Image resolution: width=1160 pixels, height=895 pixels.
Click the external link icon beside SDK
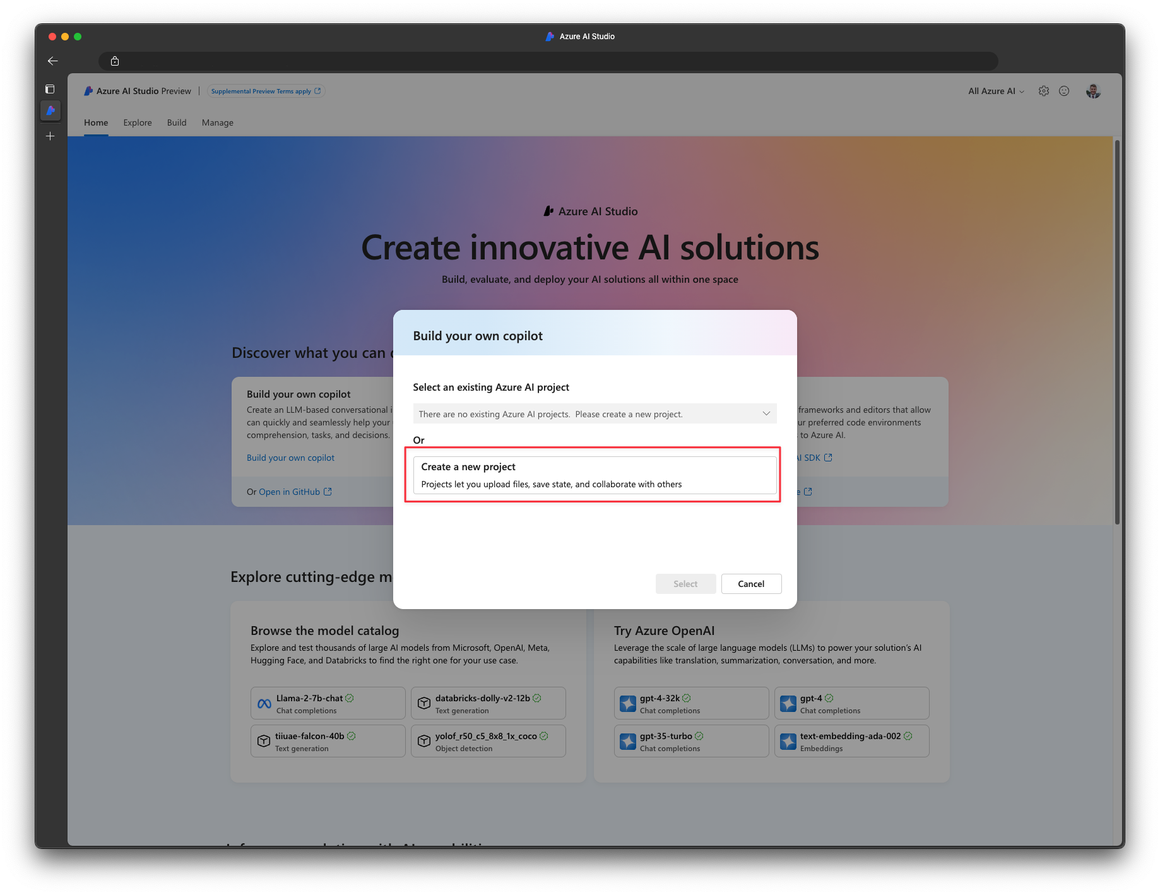[828, 458]
